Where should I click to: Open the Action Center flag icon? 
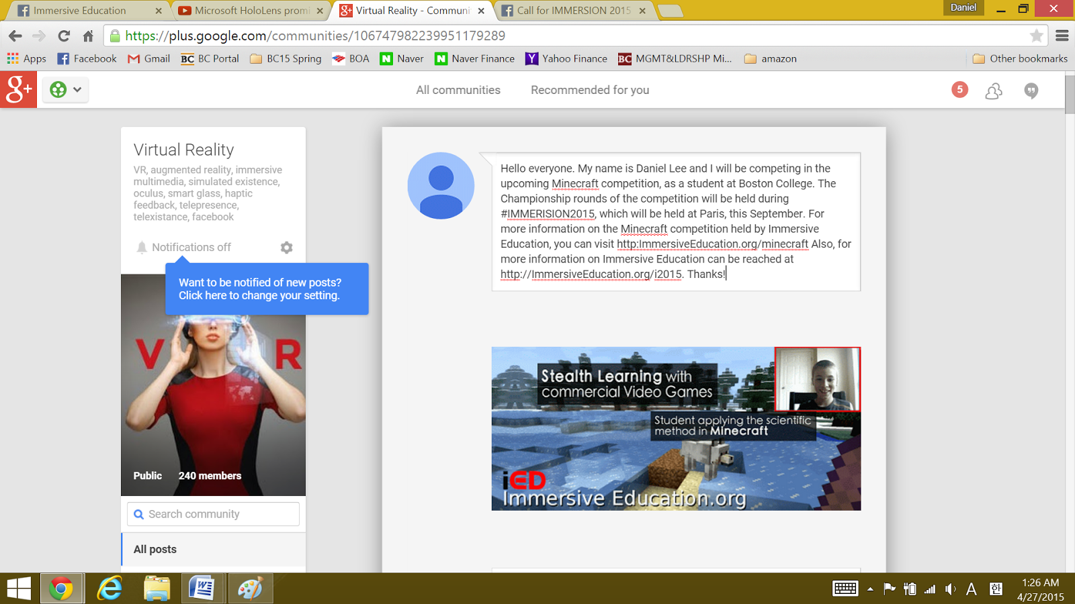pos(890,589)
